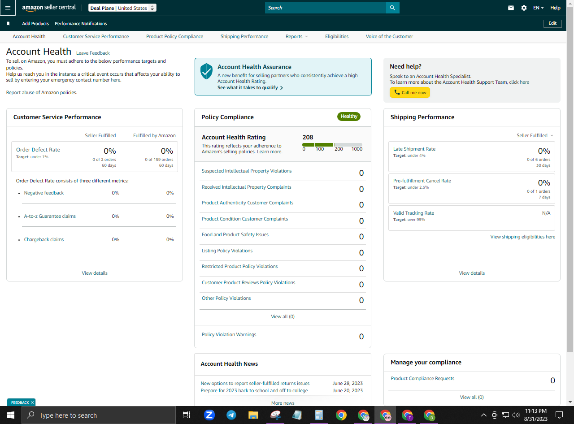Click the Edit button in the top bar
This screenshot has width=574, height=424.
coord(552,23)
